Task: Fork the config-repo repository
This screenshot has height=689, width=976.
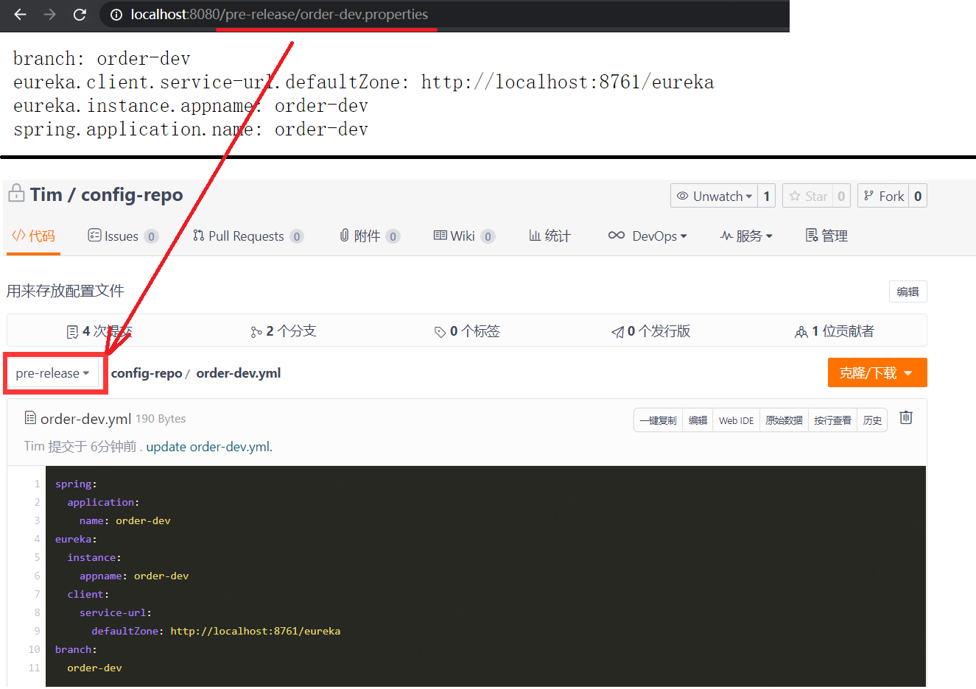Action: tap(883, 196)
